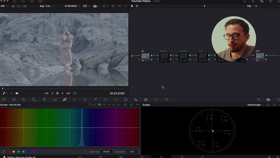Open the curves three-dot options menu
Viewport: 280px width, 158px height.
(x=138, y=105)
